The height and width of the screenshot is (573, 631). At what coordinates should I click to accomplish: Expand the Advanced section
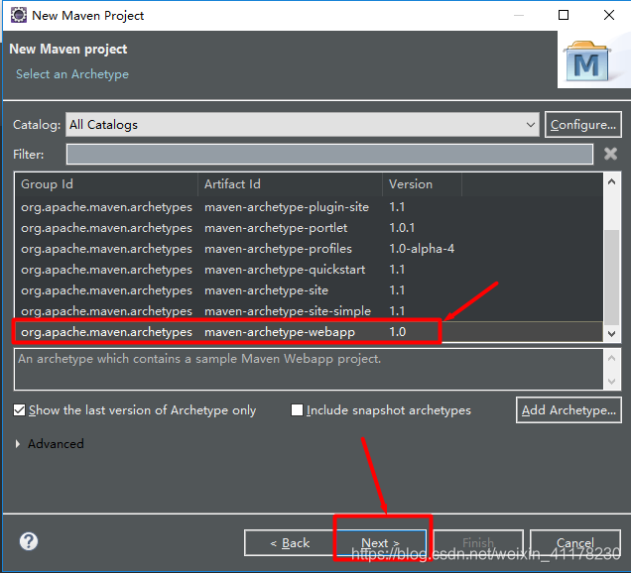coord(18,444)
